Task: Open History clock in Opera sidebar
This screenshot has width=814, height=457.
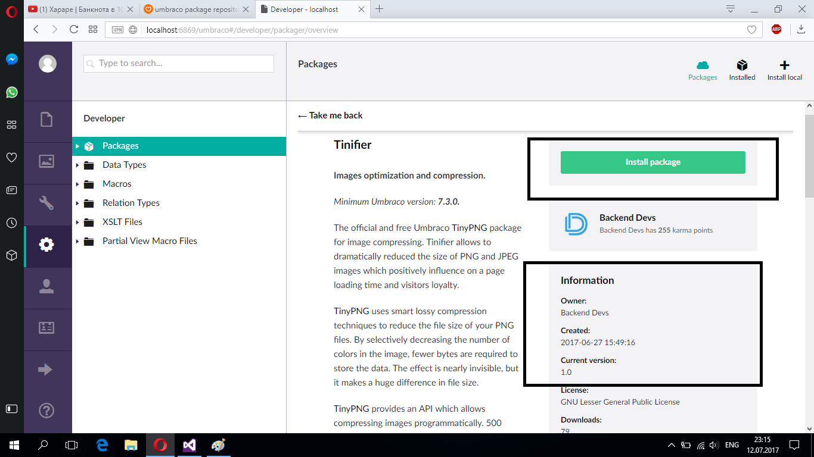Action: tap(11, 223)
